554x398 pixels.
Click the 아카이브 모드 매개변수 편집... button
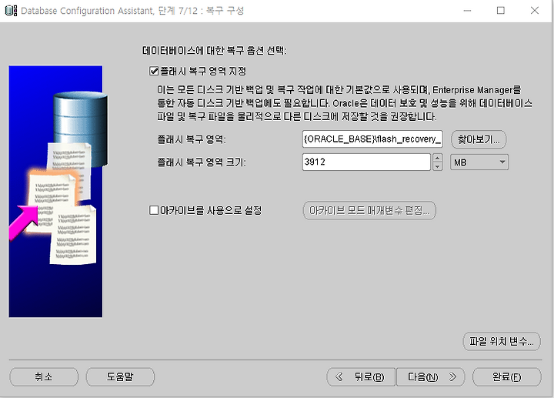[369, 211]
